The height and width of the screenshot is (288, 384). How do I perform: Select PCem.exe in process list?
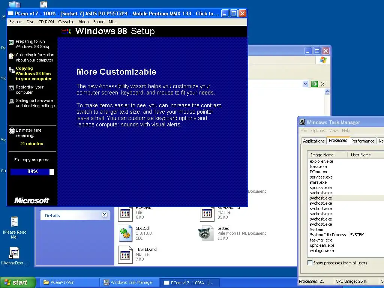(x=319, y=172)
